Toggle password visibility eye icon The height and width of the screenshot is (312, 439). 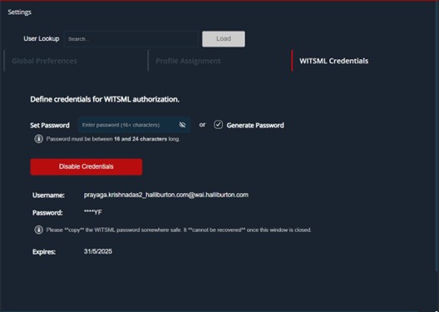pyautogui.click(x=182, y=125)
